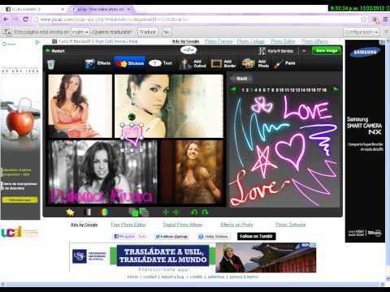Click the Restart button
This screenshot has width=390, height=292.
pyautogui.click(x=55, y=50)
